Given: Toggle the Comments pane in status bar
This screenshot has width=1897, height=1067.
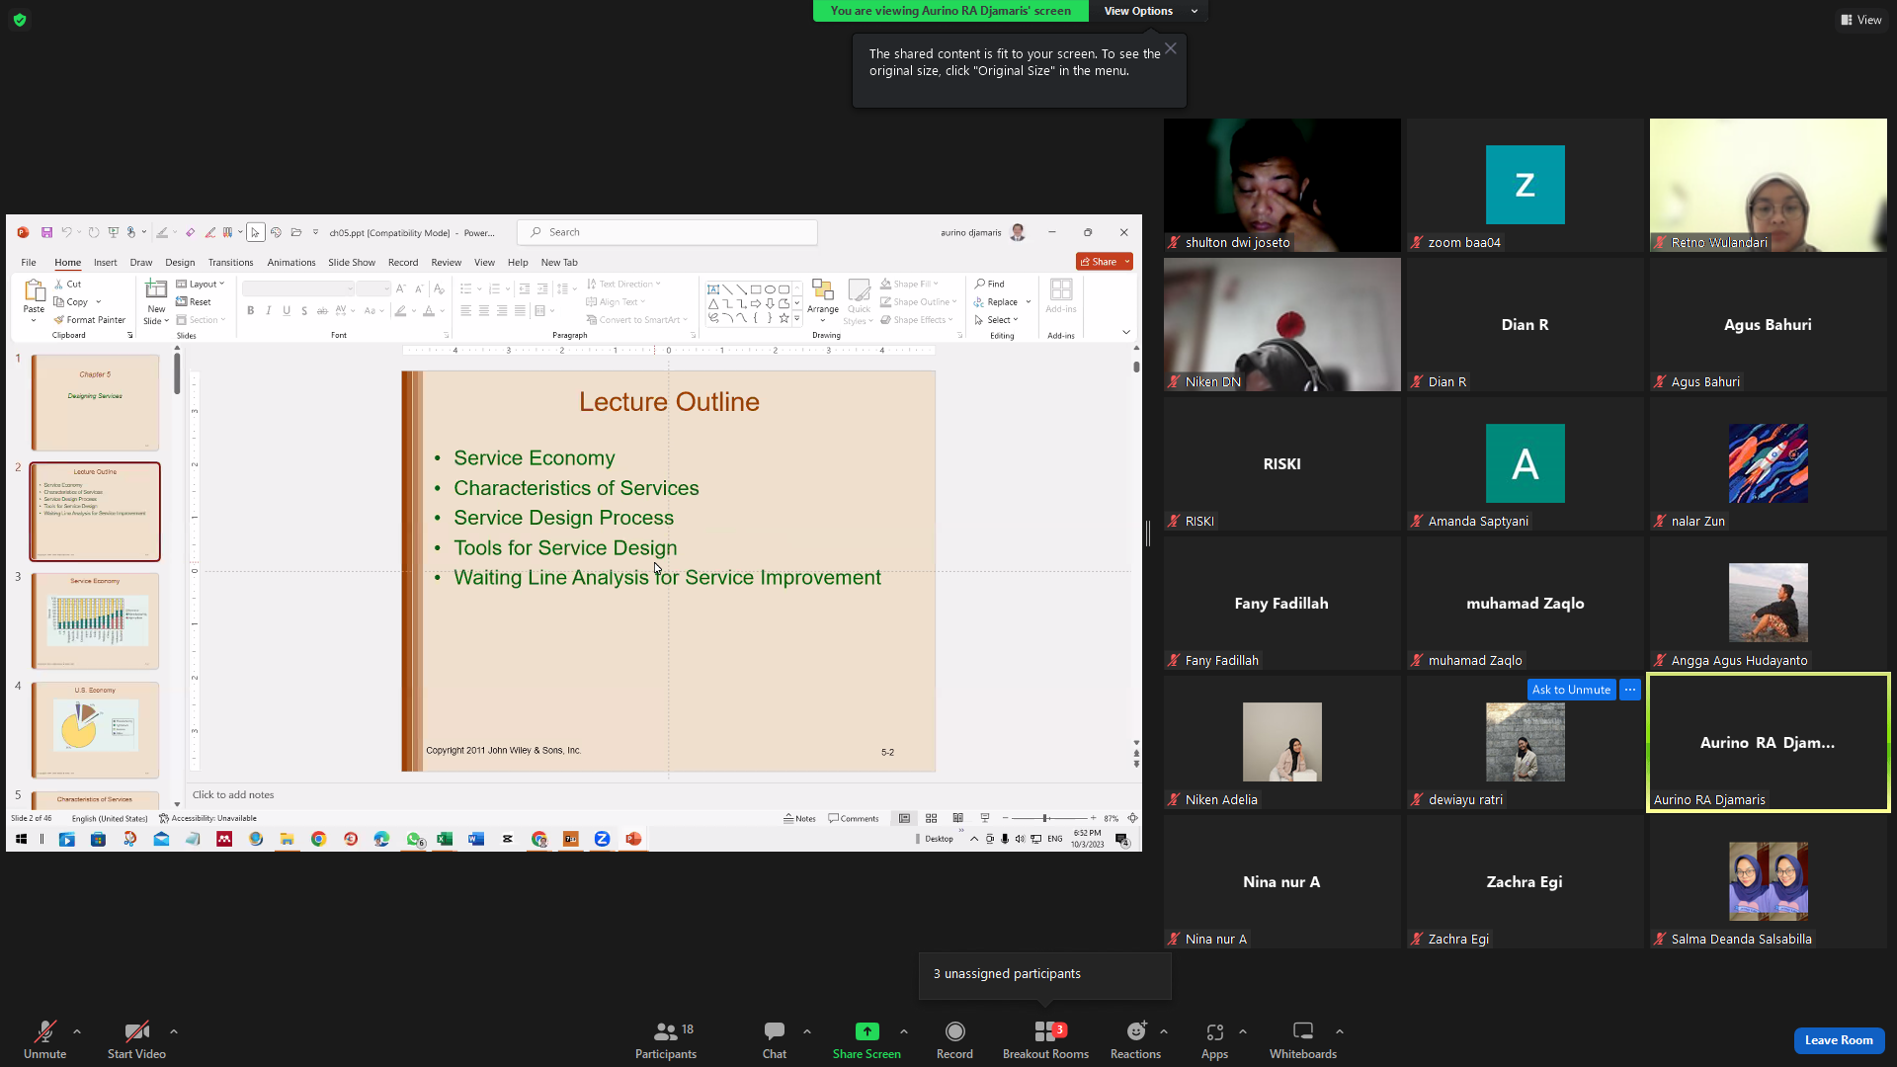Looking at the screenshot, I should click(854, 818).
